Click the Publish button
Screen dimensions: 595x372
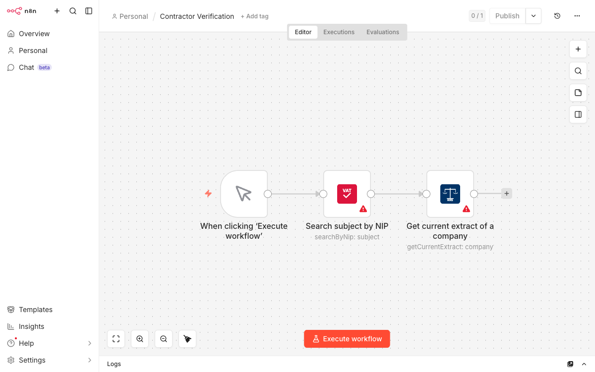[507, 16]
